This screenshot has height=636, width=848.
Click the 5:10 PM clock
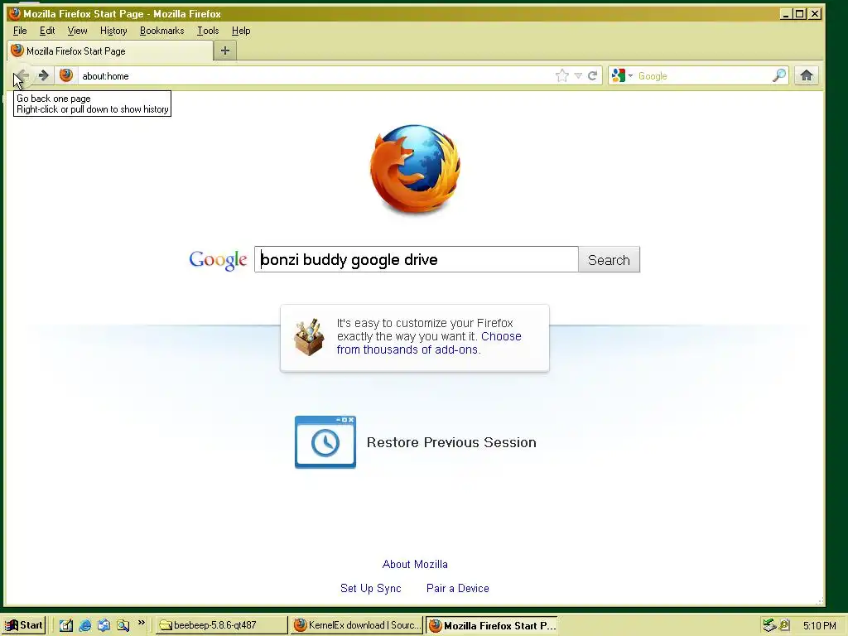coord(819,626)
